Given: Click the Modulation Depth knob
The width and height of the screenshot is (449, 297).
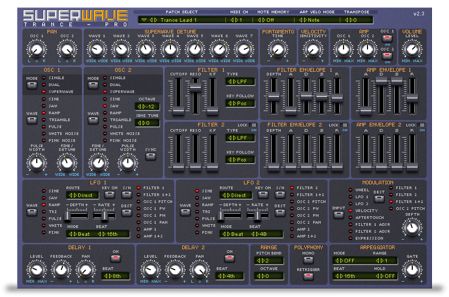Looking at the screenshot, I should (x=412, y=228).
